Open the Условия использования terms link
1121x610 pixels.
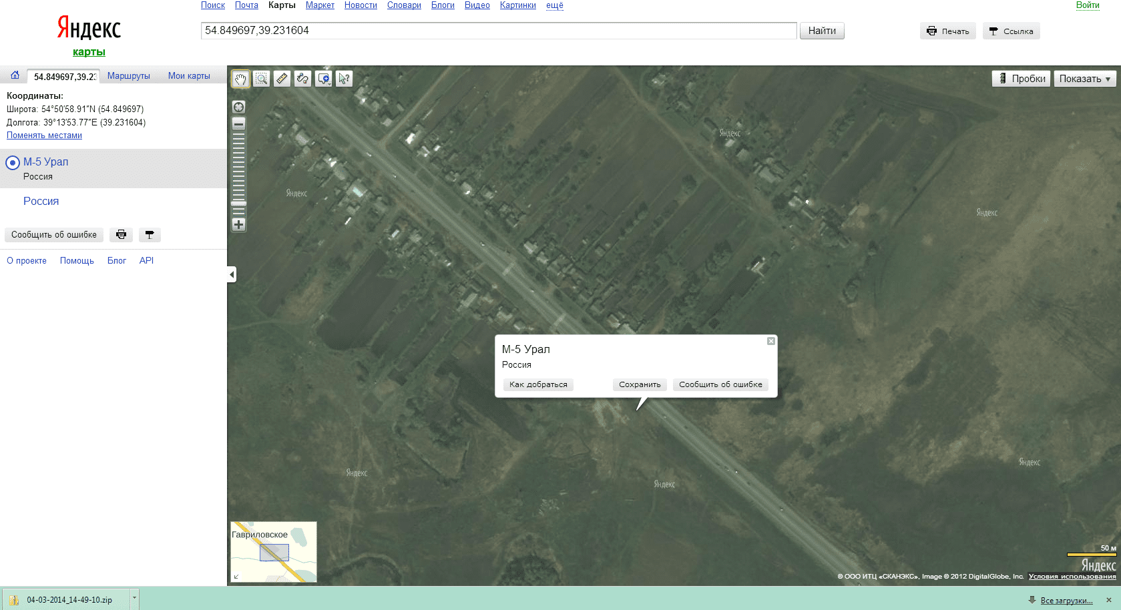(1072, 577)
